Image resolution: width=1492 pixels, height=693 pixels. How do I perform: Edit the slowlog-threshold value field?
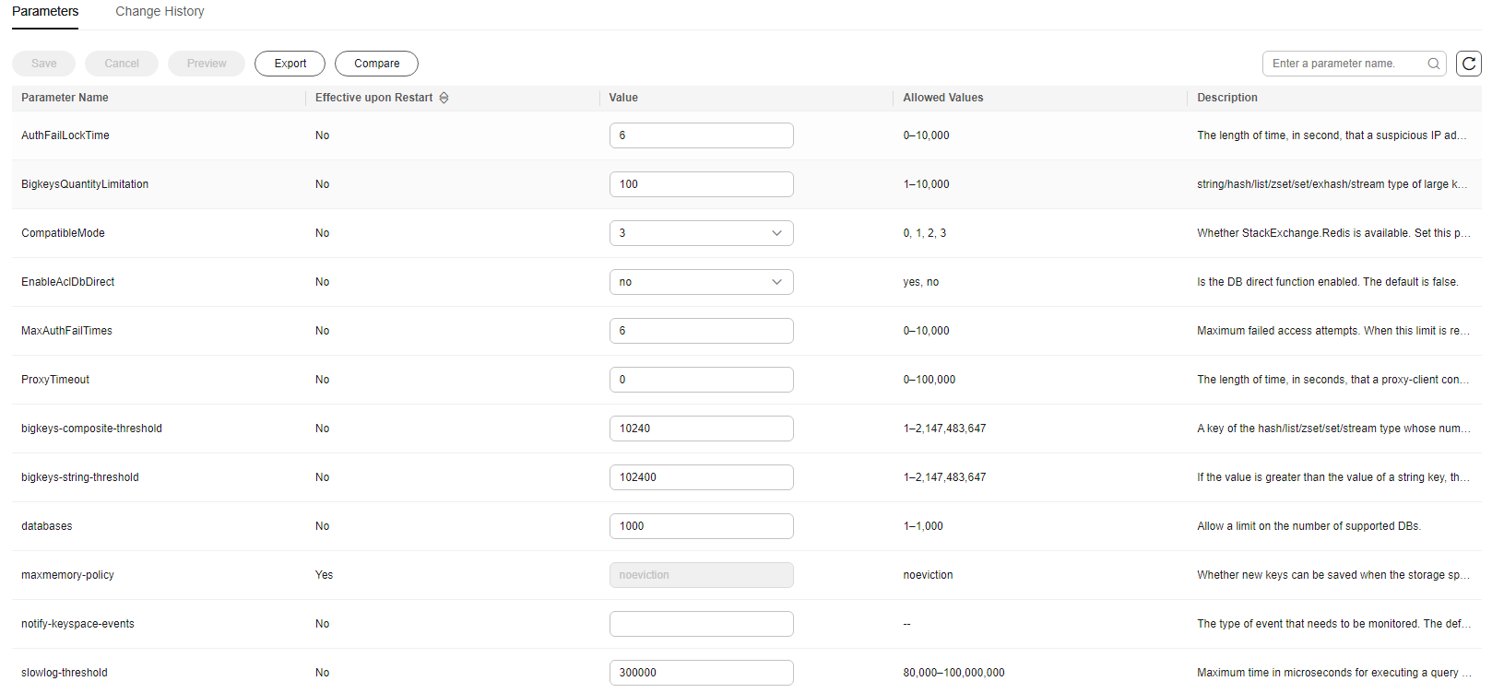(701, 673)
